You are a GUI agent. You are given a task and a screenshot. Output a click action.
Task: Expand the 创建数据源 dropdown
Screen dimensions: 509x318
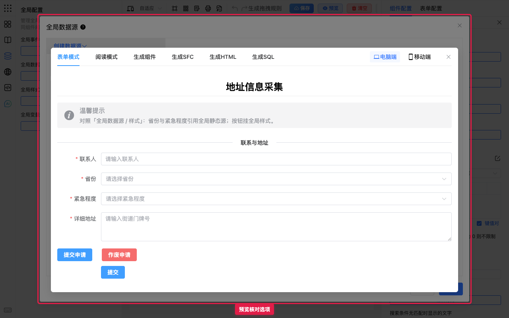pos(70,46)
